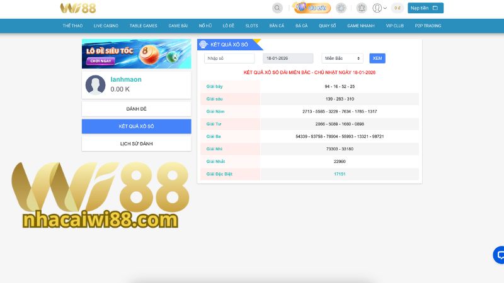Click the Giải Nhì row label

214,149
